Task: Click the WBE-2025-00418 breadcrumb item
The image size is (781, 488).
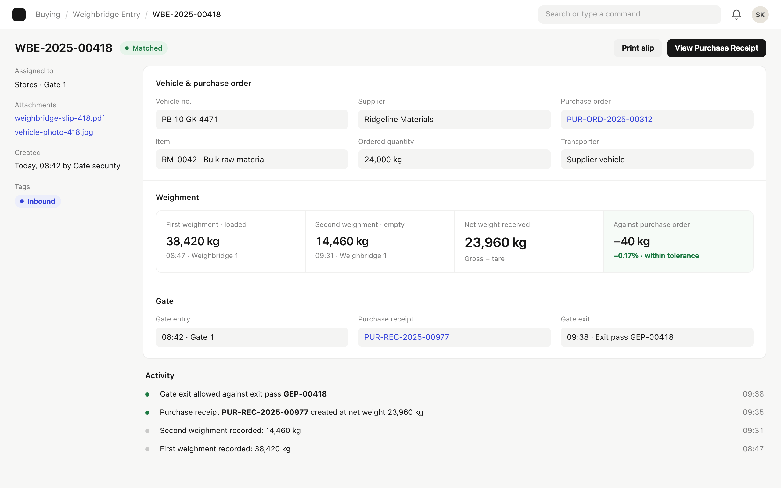Action: pos(186,15)
